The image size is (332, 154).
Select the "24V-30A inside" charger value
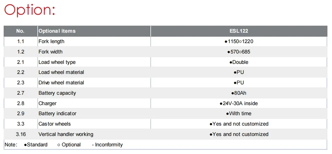[x=238, y=103]
